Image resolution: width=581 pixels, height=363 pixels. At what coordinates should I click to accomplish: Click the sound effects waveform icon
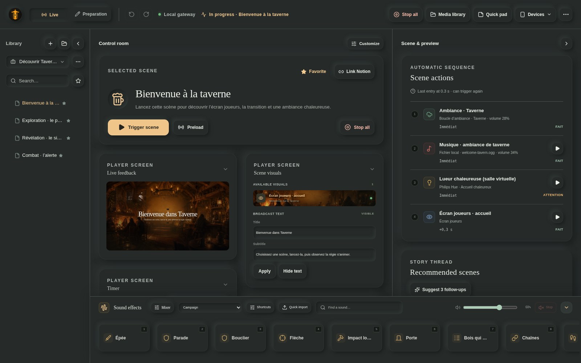[x=104, y=307]
